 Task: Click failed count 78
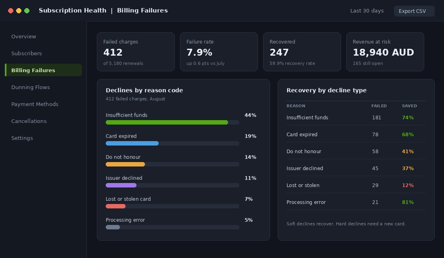[375, 134]
